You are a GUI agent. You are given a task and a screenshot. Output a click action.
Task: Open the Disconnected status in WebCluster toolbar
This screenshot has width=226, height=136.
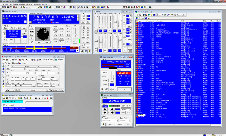pos(180,15)
